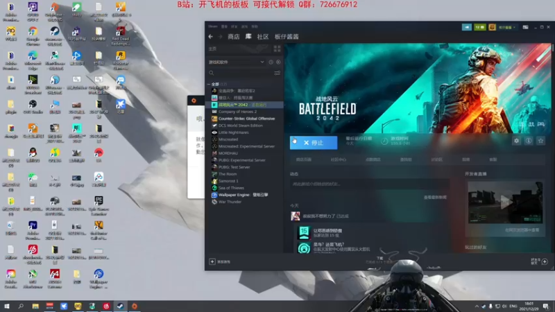Open Windows Start menu
This screenshot has height=312, width=555.
pos(7,306)
